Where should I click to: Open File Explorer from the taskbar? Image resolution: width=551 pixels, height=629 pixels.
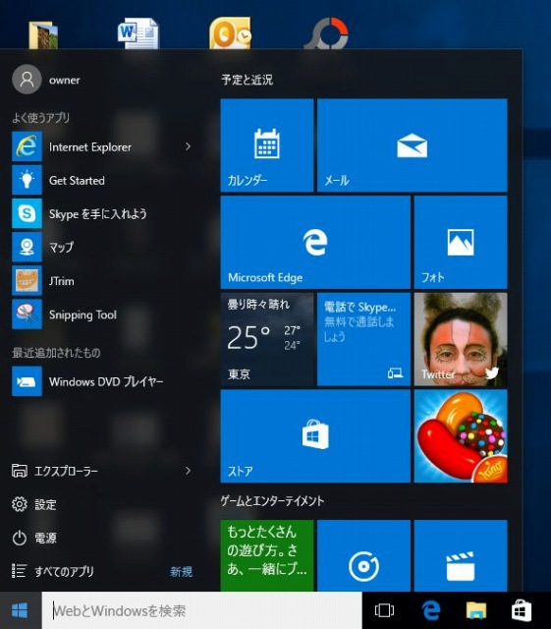pos(476,610)
